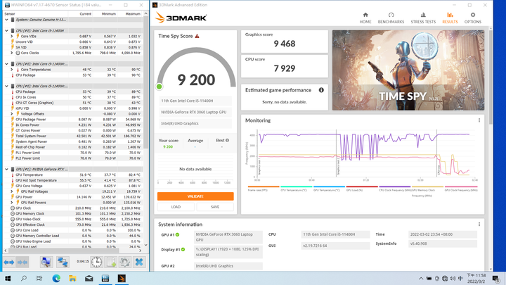
Task: Expand the Core Clocks row
Action: (x=12, y=53)
